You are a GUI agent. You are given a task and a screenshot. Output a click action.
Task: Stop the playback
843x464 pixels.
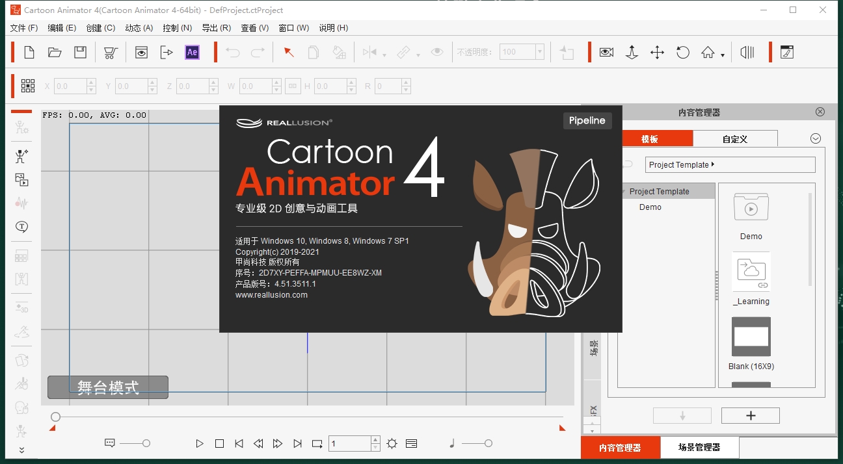click(x=219, y=443)
